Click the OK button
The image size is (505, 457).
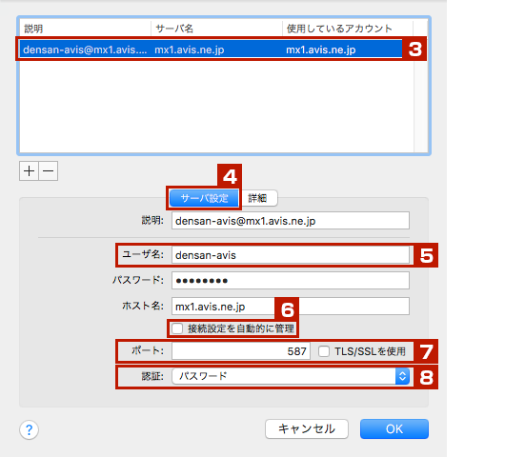point(394,429)
